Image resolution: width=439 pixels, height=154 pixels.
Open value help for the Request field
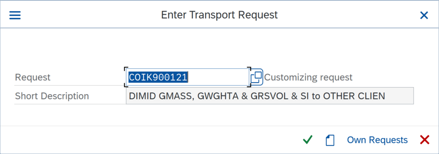256,77
